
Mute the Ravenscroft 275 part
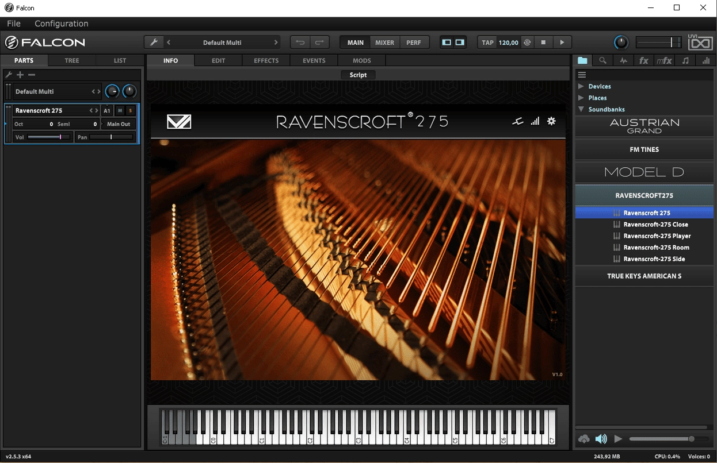[120, 110]
